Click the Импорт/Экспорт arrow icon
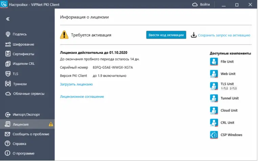 [8, 115]
